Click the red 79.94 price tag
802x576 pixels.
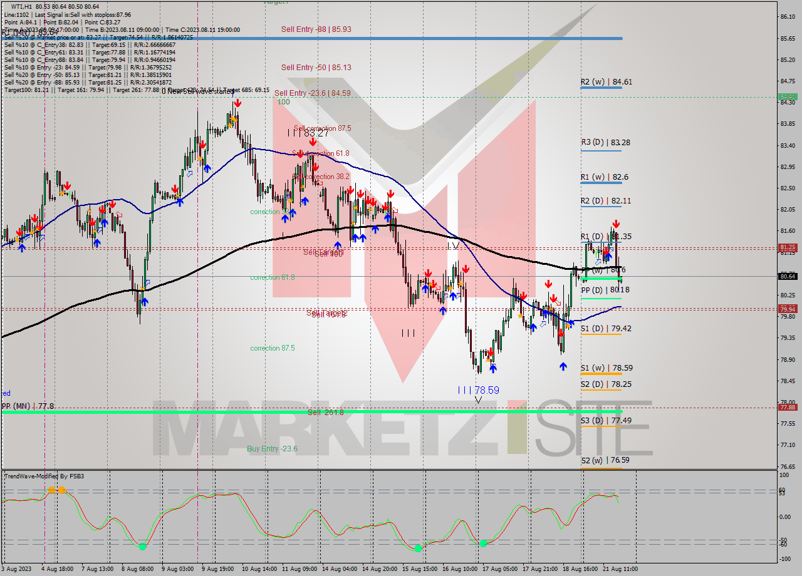pos(788,309)
